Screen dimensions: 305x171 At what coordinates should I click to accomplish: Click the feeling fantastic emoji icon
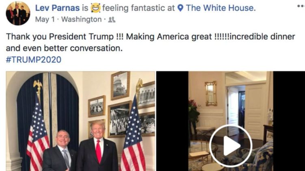pos(95,8)
